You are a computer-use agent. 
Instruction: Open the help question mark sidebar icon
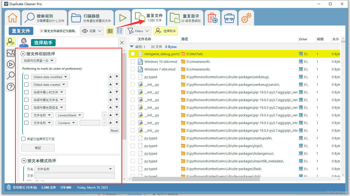(11, 87)
